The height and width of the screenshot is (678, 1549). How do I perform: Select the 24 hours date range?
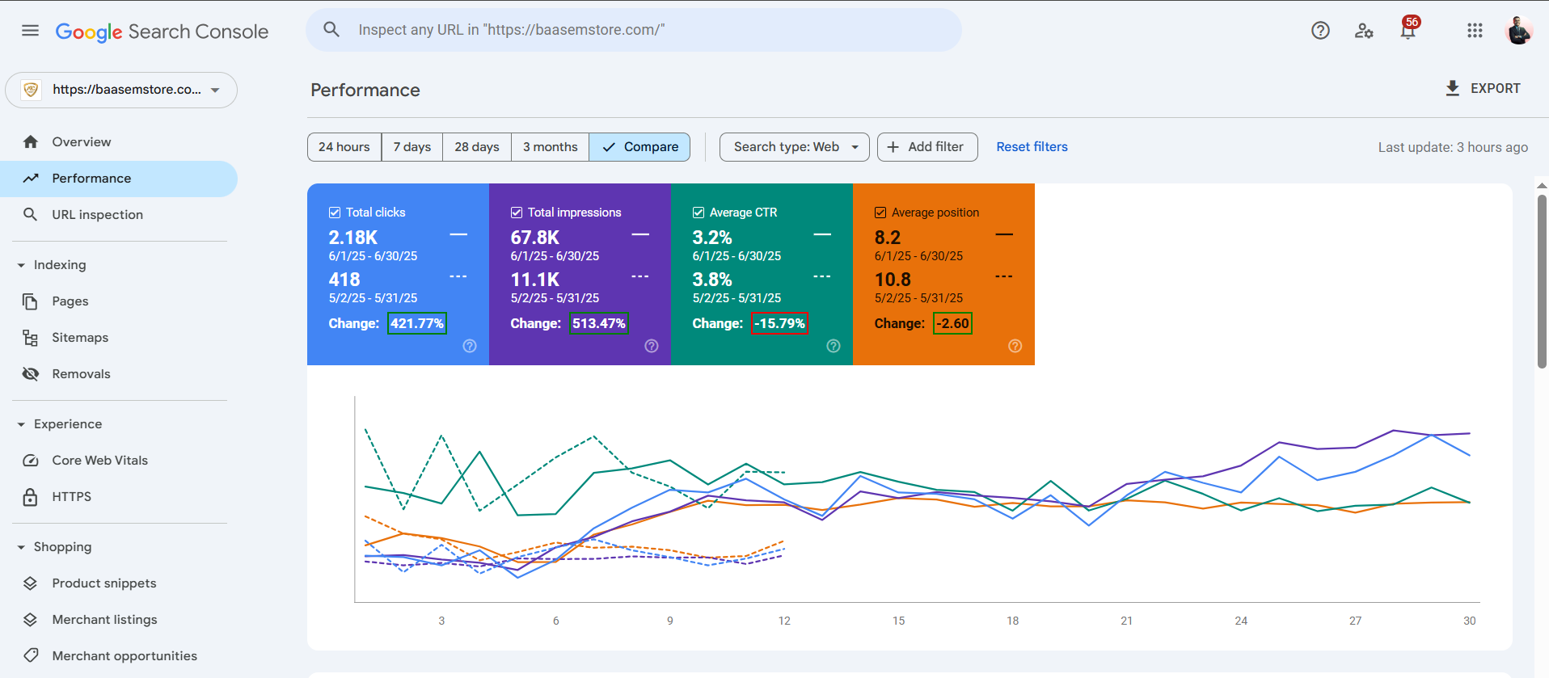tap(344, 147)
